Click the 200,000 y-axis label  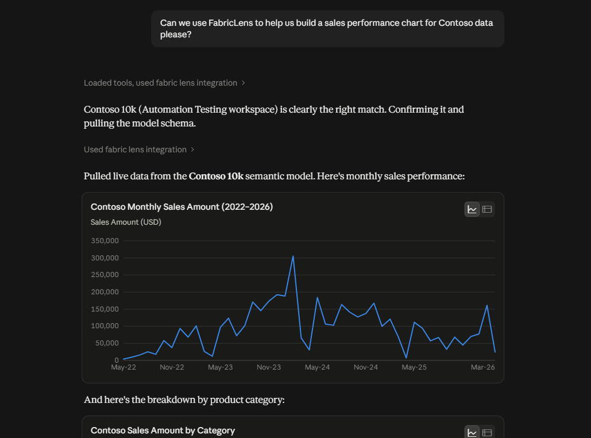[x=105, y=292]
